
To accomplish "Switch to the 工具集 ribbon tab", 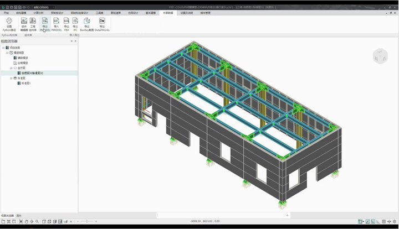I will coord(99,12).
